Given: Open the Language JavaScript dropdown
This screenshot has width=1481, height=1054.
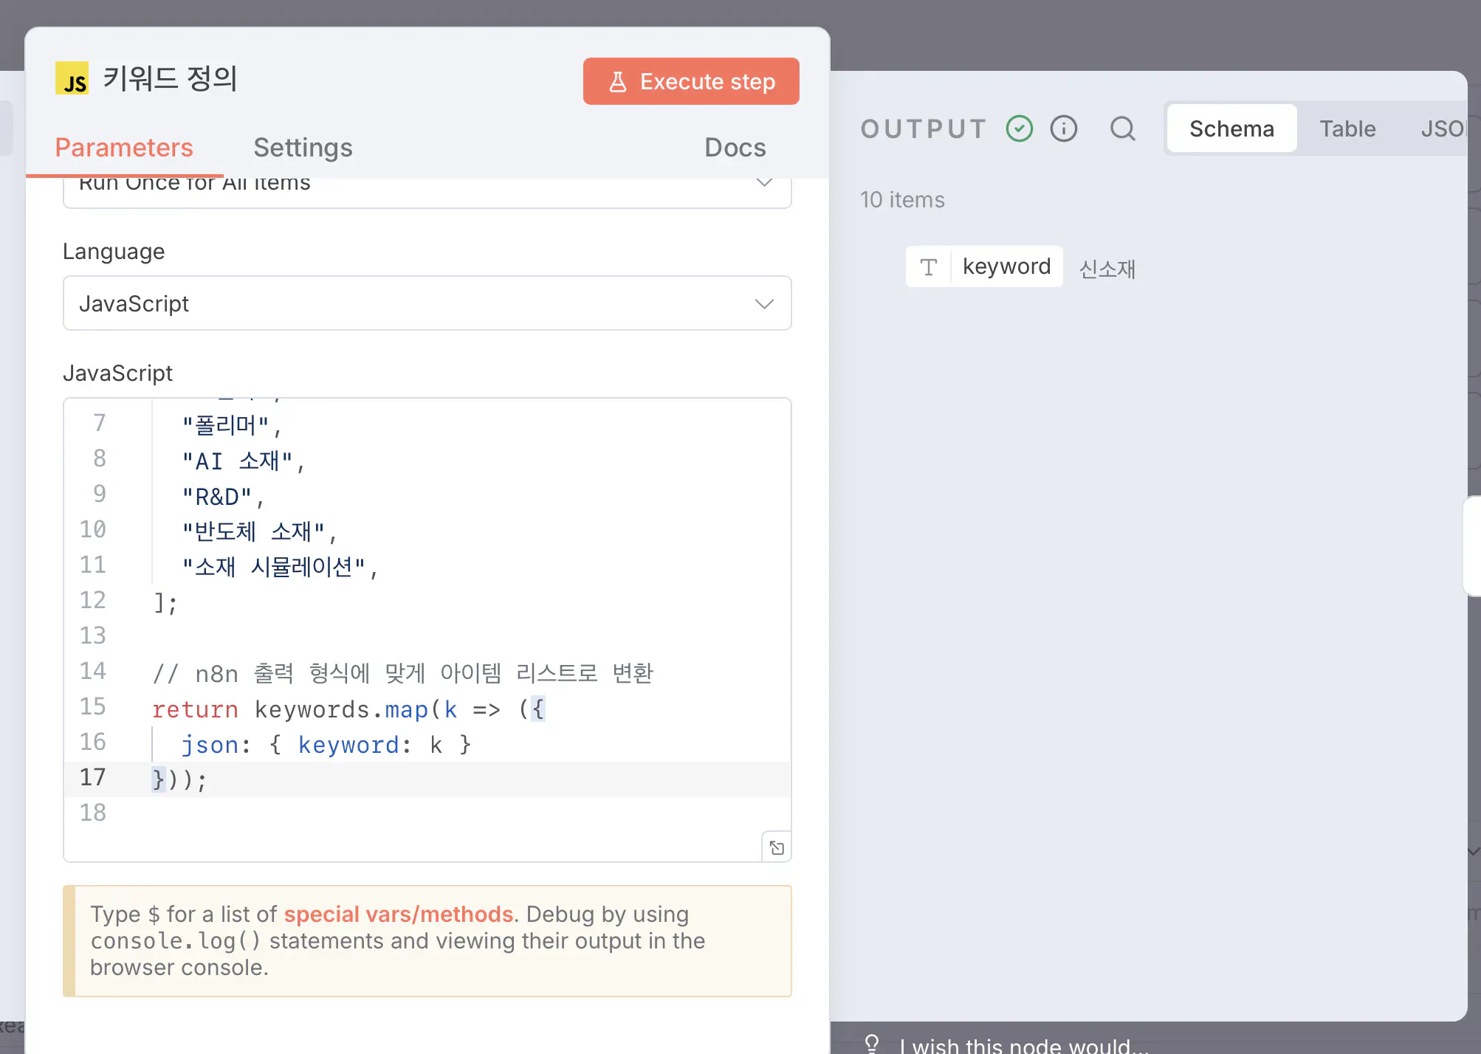Looking at the screenshot, I should [x=427, y=303].
